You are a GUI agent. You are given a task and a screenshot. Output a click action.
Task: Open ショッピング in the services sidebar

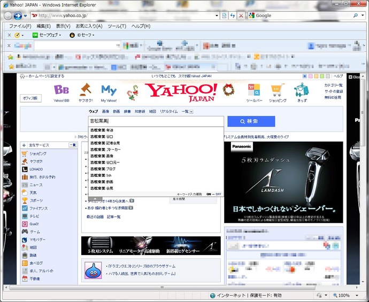coord(38,153)
